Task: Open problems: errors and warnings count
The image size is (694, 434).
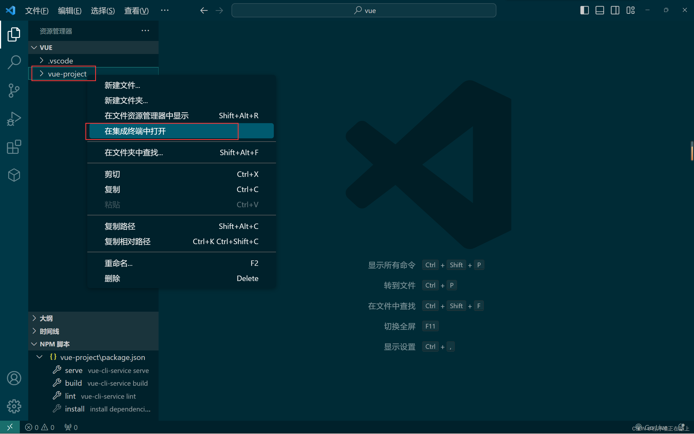Action: (x=40, y=427)
